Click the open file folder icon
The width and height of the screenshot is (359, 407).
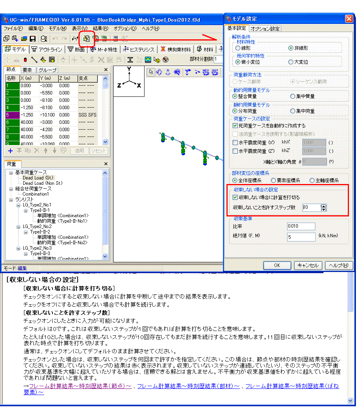point(24,39)
